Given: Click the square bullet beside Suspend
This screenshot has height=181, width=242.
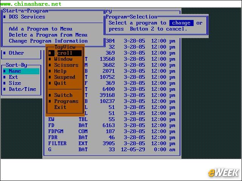Looking at the screenshot, I should point(50,77).
